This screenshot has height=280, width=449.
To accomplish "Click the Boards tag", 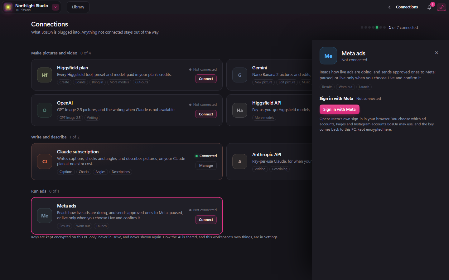I will pos(80,82).
